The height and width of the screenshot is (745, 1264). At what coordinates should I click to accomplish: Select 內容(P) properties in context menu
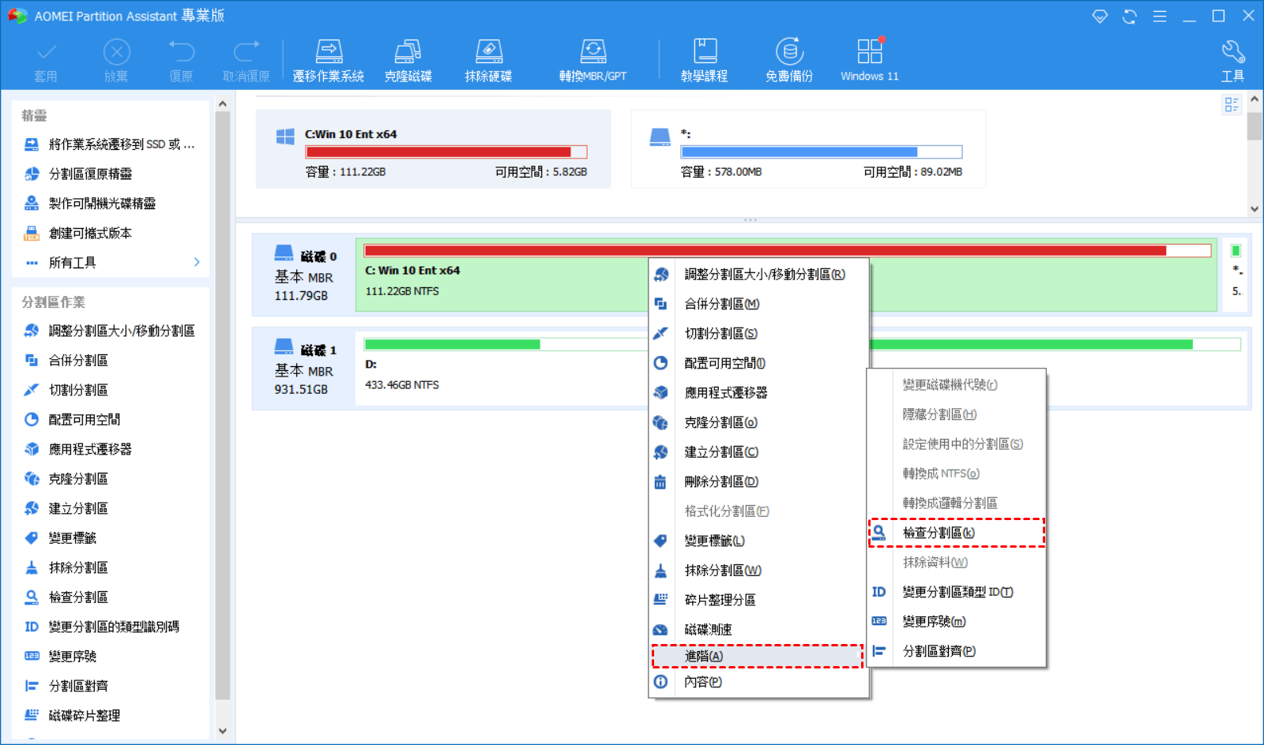(x=758, y=682)
